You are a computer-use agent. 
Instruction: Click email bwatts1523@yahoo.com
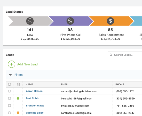[x=75, y=106]
